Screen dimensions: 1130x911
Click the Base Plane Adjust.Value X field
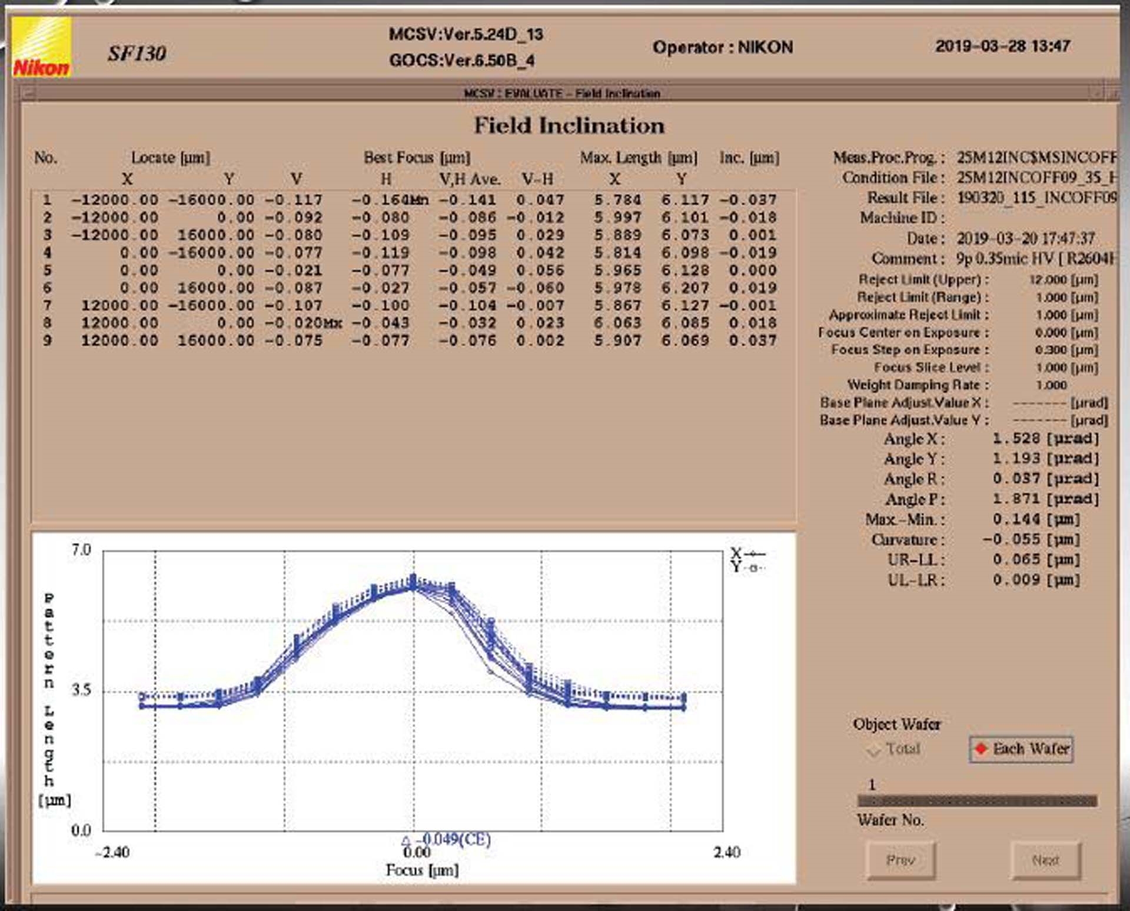click(x=1039, y=403)
